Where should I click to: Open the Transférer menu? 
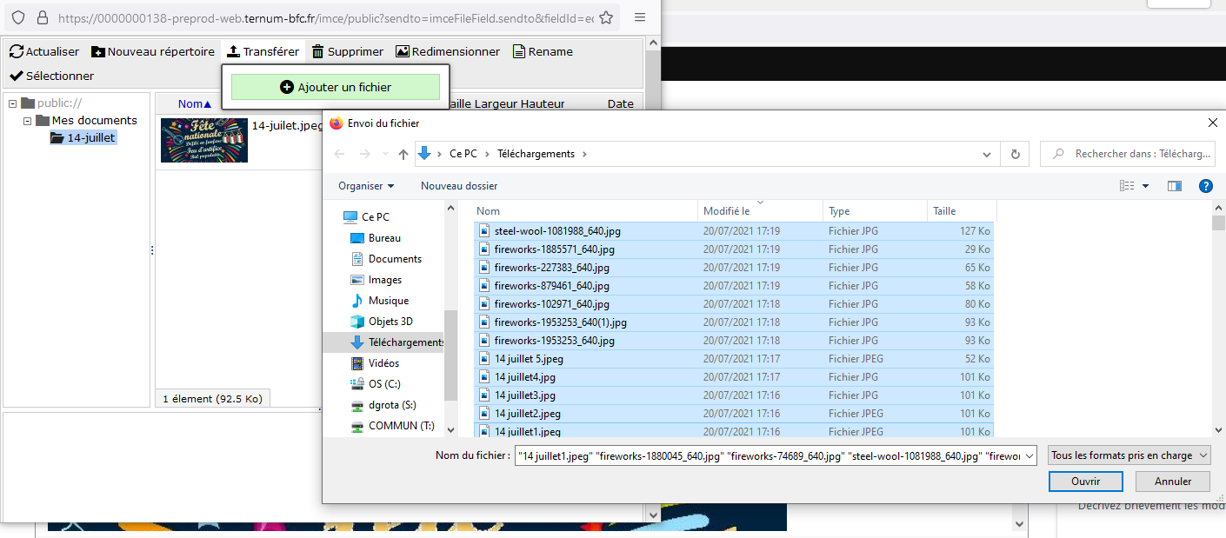(x=263, y=52)
